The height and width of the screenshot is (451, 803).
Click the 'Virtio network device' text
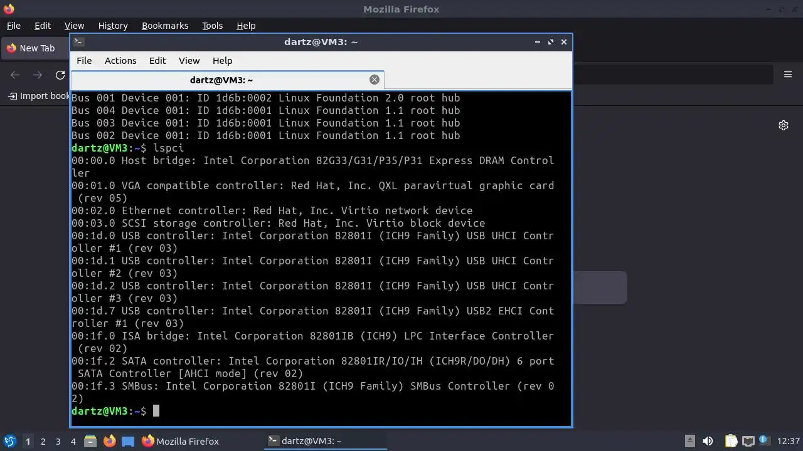407,210
